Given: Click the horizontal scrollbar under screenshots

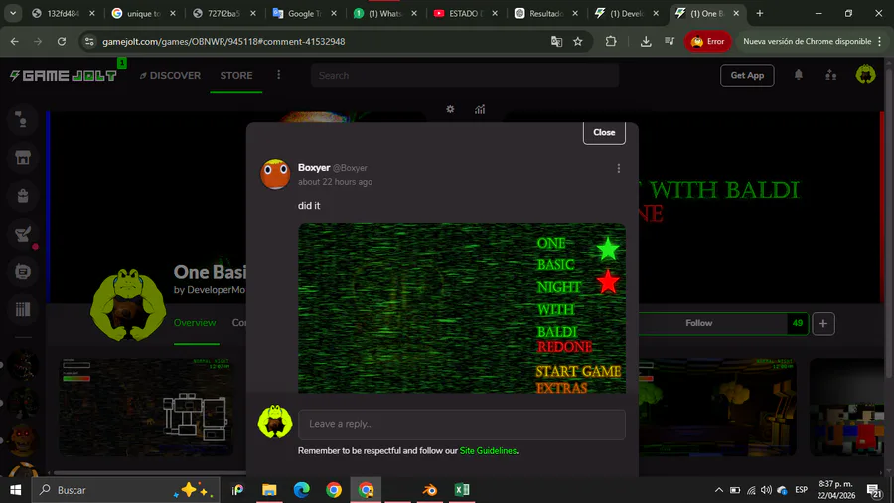Looking at the screenshot, I should (x=149, y=472).
